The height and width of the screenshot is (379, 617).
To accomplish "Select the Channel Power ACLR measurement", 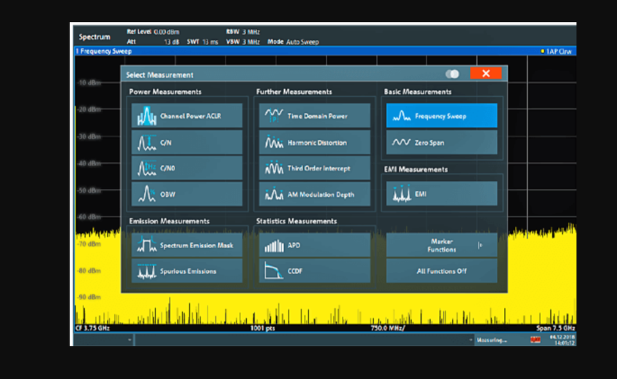I will point(187,116).
